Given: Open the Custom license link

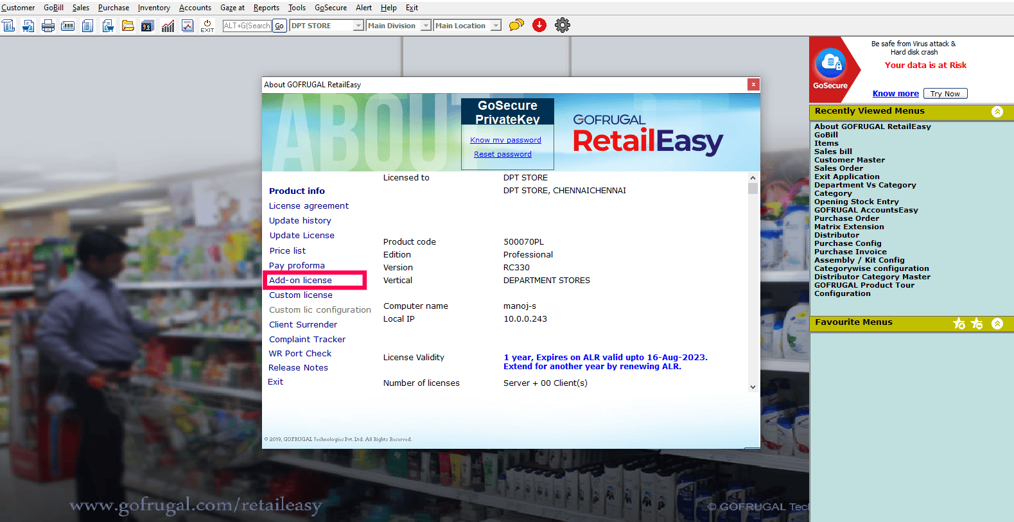Looking at the screenshot, I should (301, 295).
